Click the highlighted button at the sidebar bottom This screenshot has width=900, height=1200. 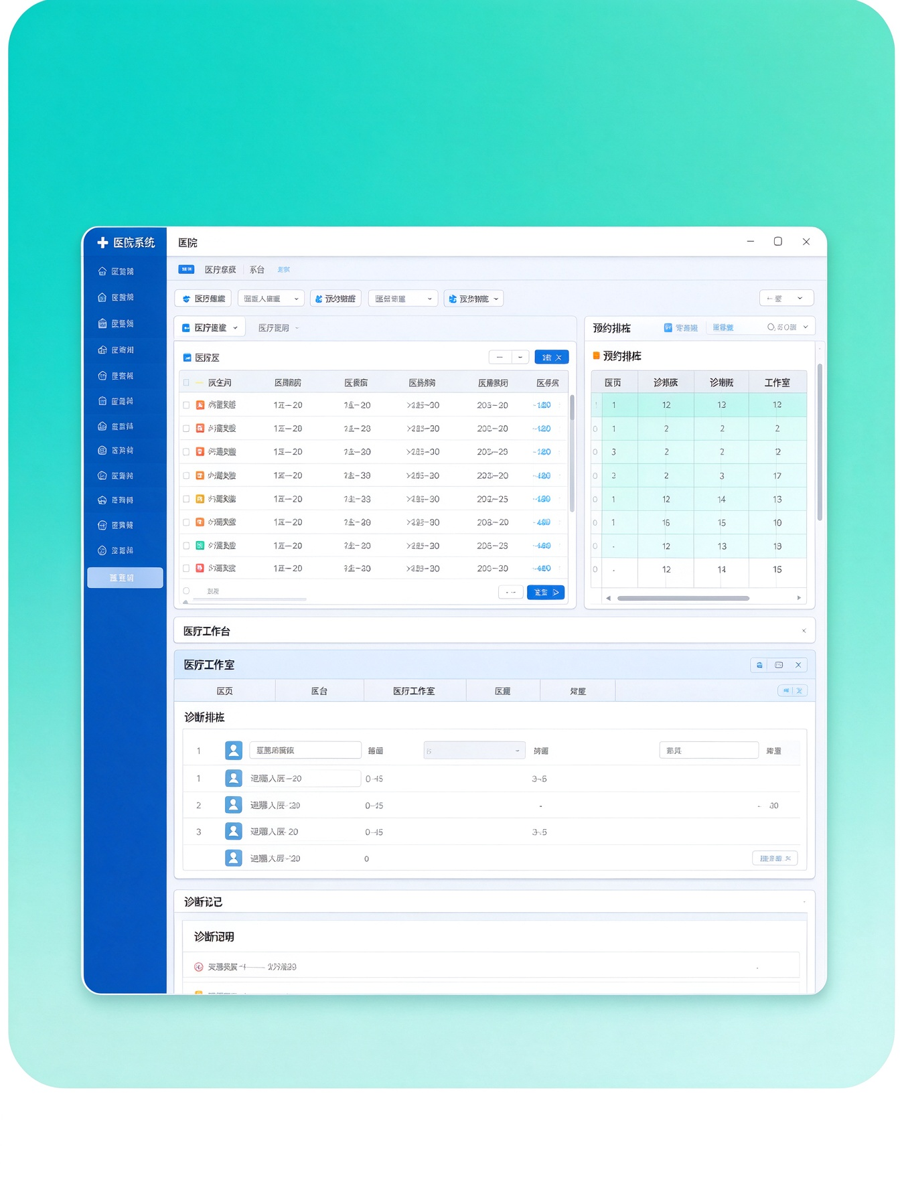125,577
